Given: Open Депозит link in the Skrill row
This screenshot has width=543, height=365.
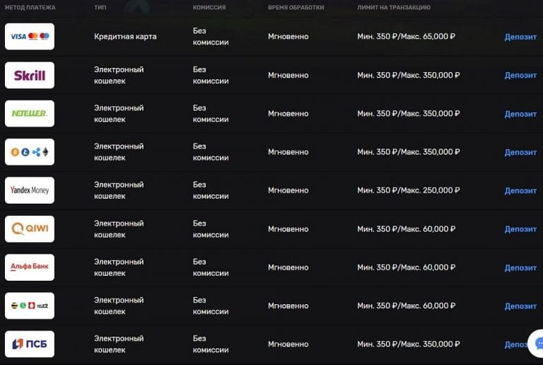Looking at the screenshot, I should [520, 76].
